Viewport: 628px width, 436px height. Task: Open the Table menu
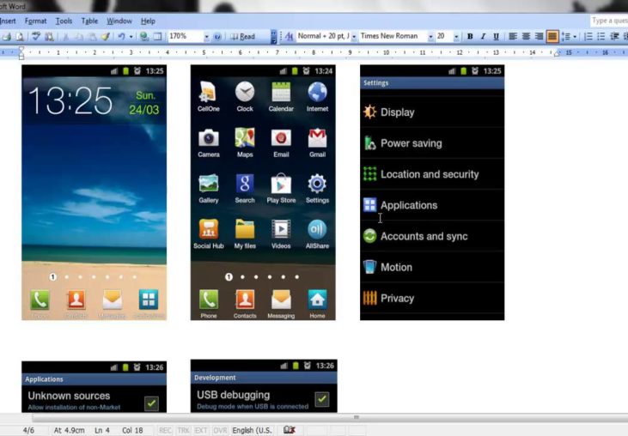click(x=90, y=21)
